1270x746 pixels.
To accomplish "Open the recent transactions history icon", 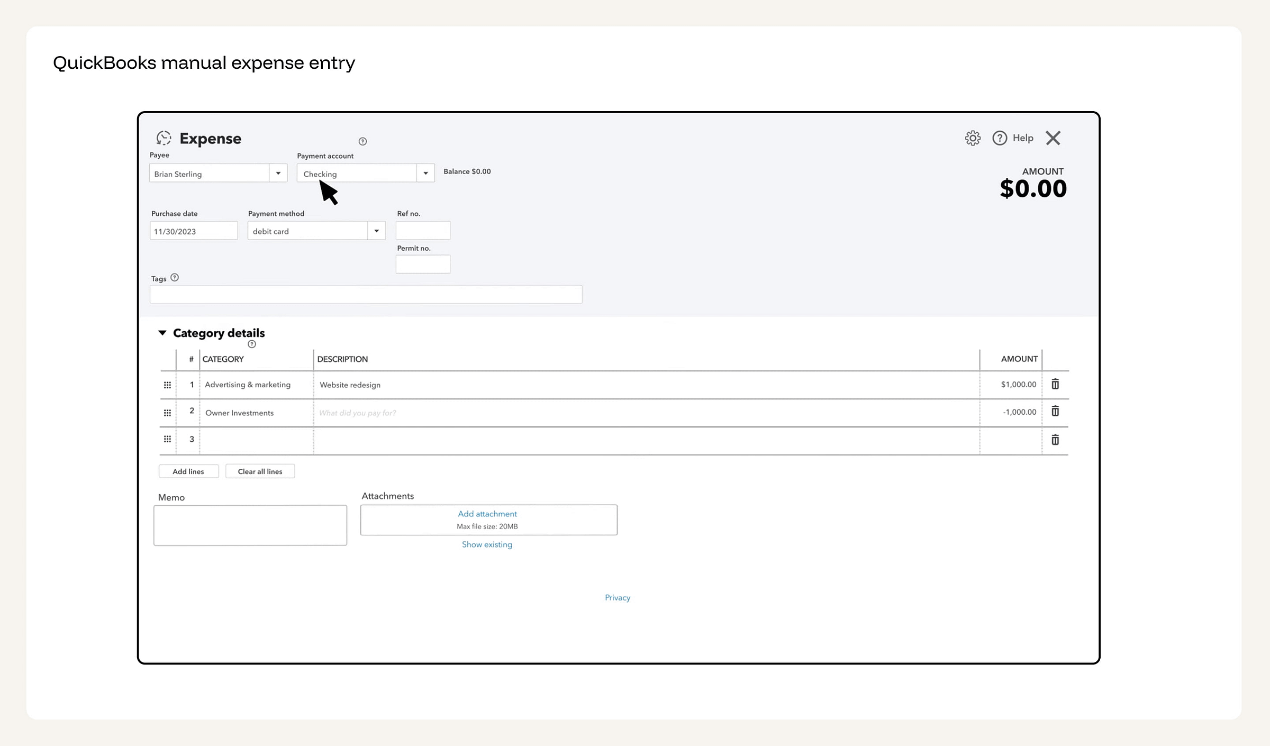I will click(164, 138).
